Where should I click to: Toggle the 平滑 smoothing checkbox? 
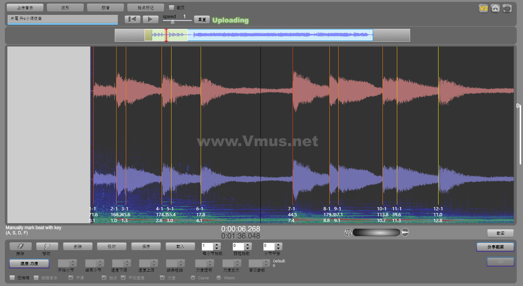[71, 278]
